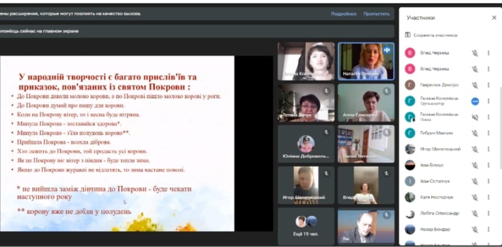
Task: Click name Іван Білоус in participants list
Action: click(432, 165)
